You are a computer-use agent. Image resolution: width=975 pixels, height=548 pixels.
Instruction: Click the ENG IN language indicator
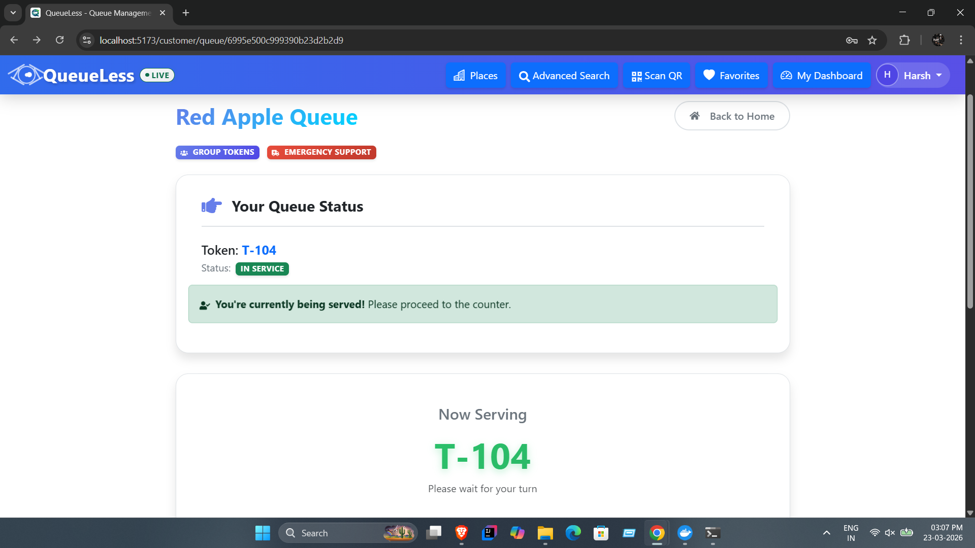point(851,533)
